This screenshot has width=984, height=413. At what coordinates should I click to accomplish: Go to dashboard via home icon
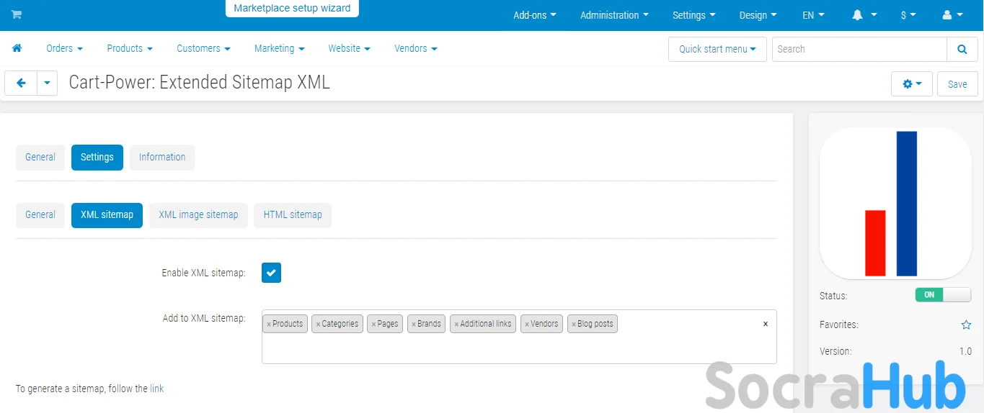coord(17,48)
